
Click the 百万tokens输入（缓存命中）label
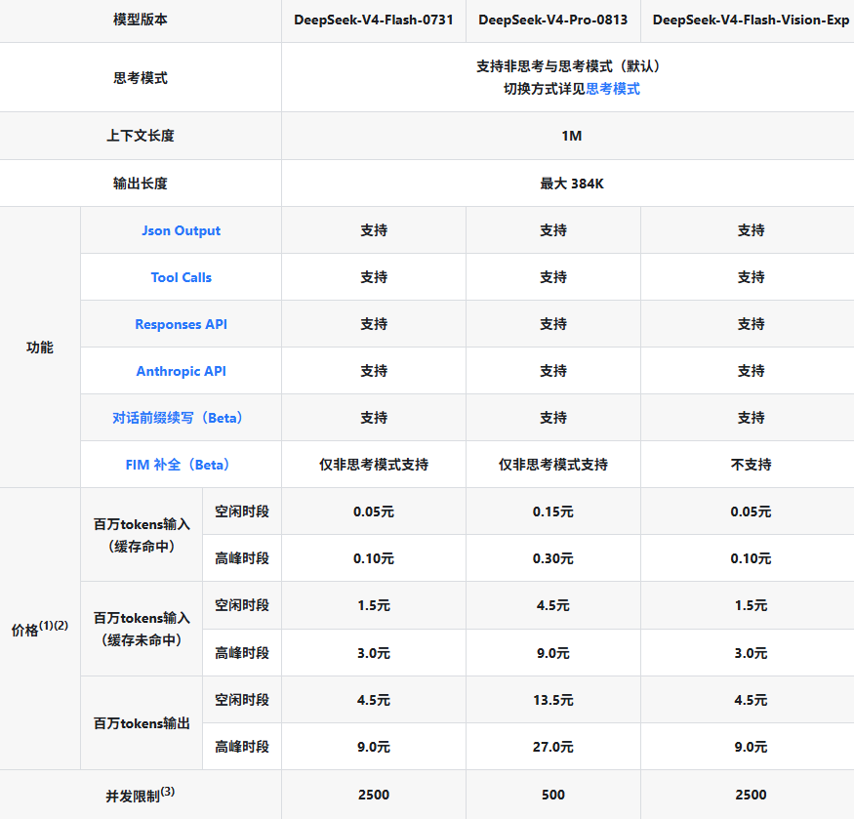coord(142,535)
